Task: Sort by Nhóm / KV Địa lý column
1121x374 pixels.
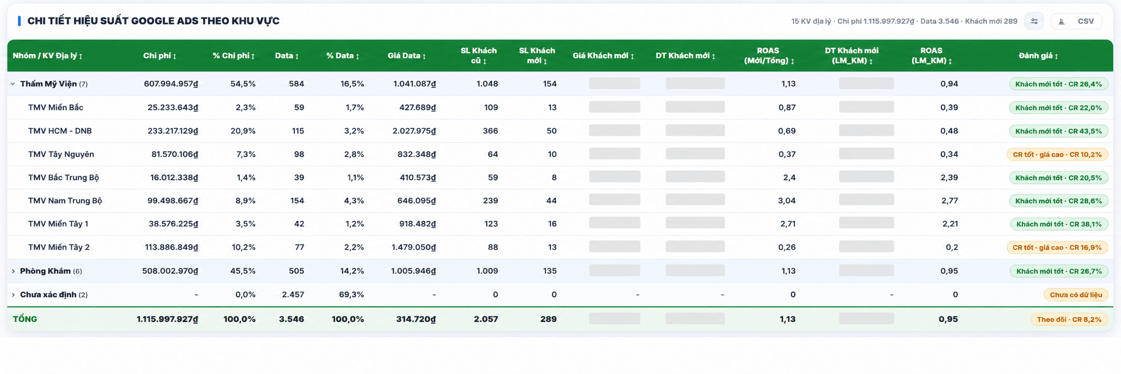Action: point(48,56)
